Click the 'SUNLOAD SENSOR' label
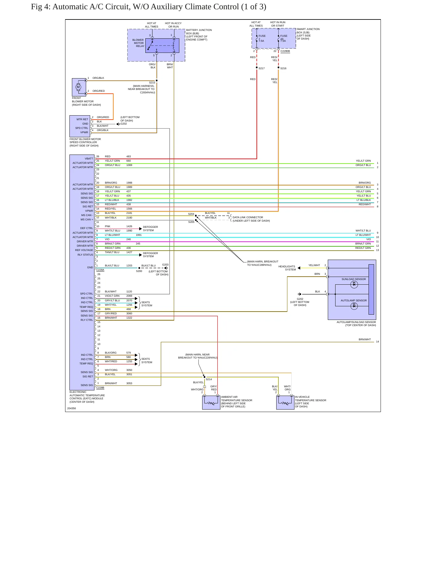The height and width of the screenshot is (578, 446). 354,279
